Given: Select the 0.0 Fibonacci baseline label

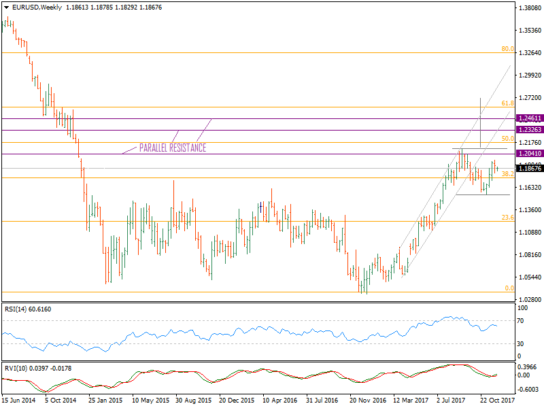Looking at the screenshot, I should 508,288.
